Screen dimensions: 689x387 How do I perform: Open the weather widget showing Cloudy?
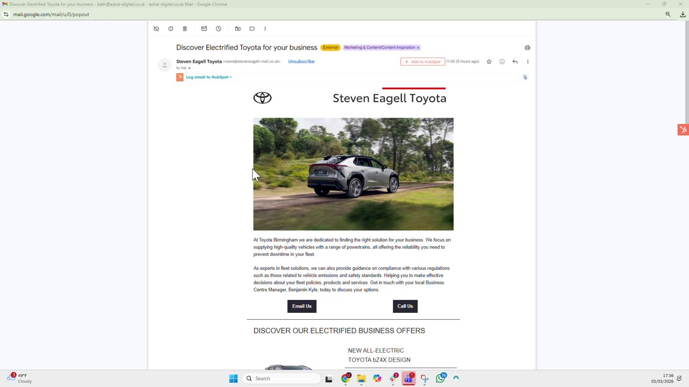(19, 378)
